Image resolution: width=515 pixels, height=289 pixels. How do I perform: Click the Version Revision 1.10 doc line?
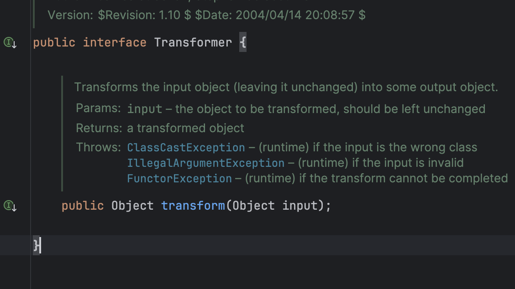[206, 15]
